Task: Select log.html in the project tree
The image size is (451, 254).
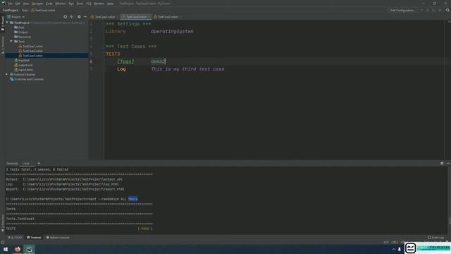Action: pos(22,60)
